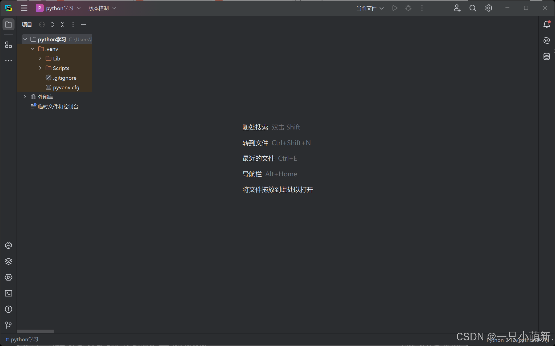Expand the 外部库 node
This screenshot has height=346, width=555.
(x=25, y=97)
